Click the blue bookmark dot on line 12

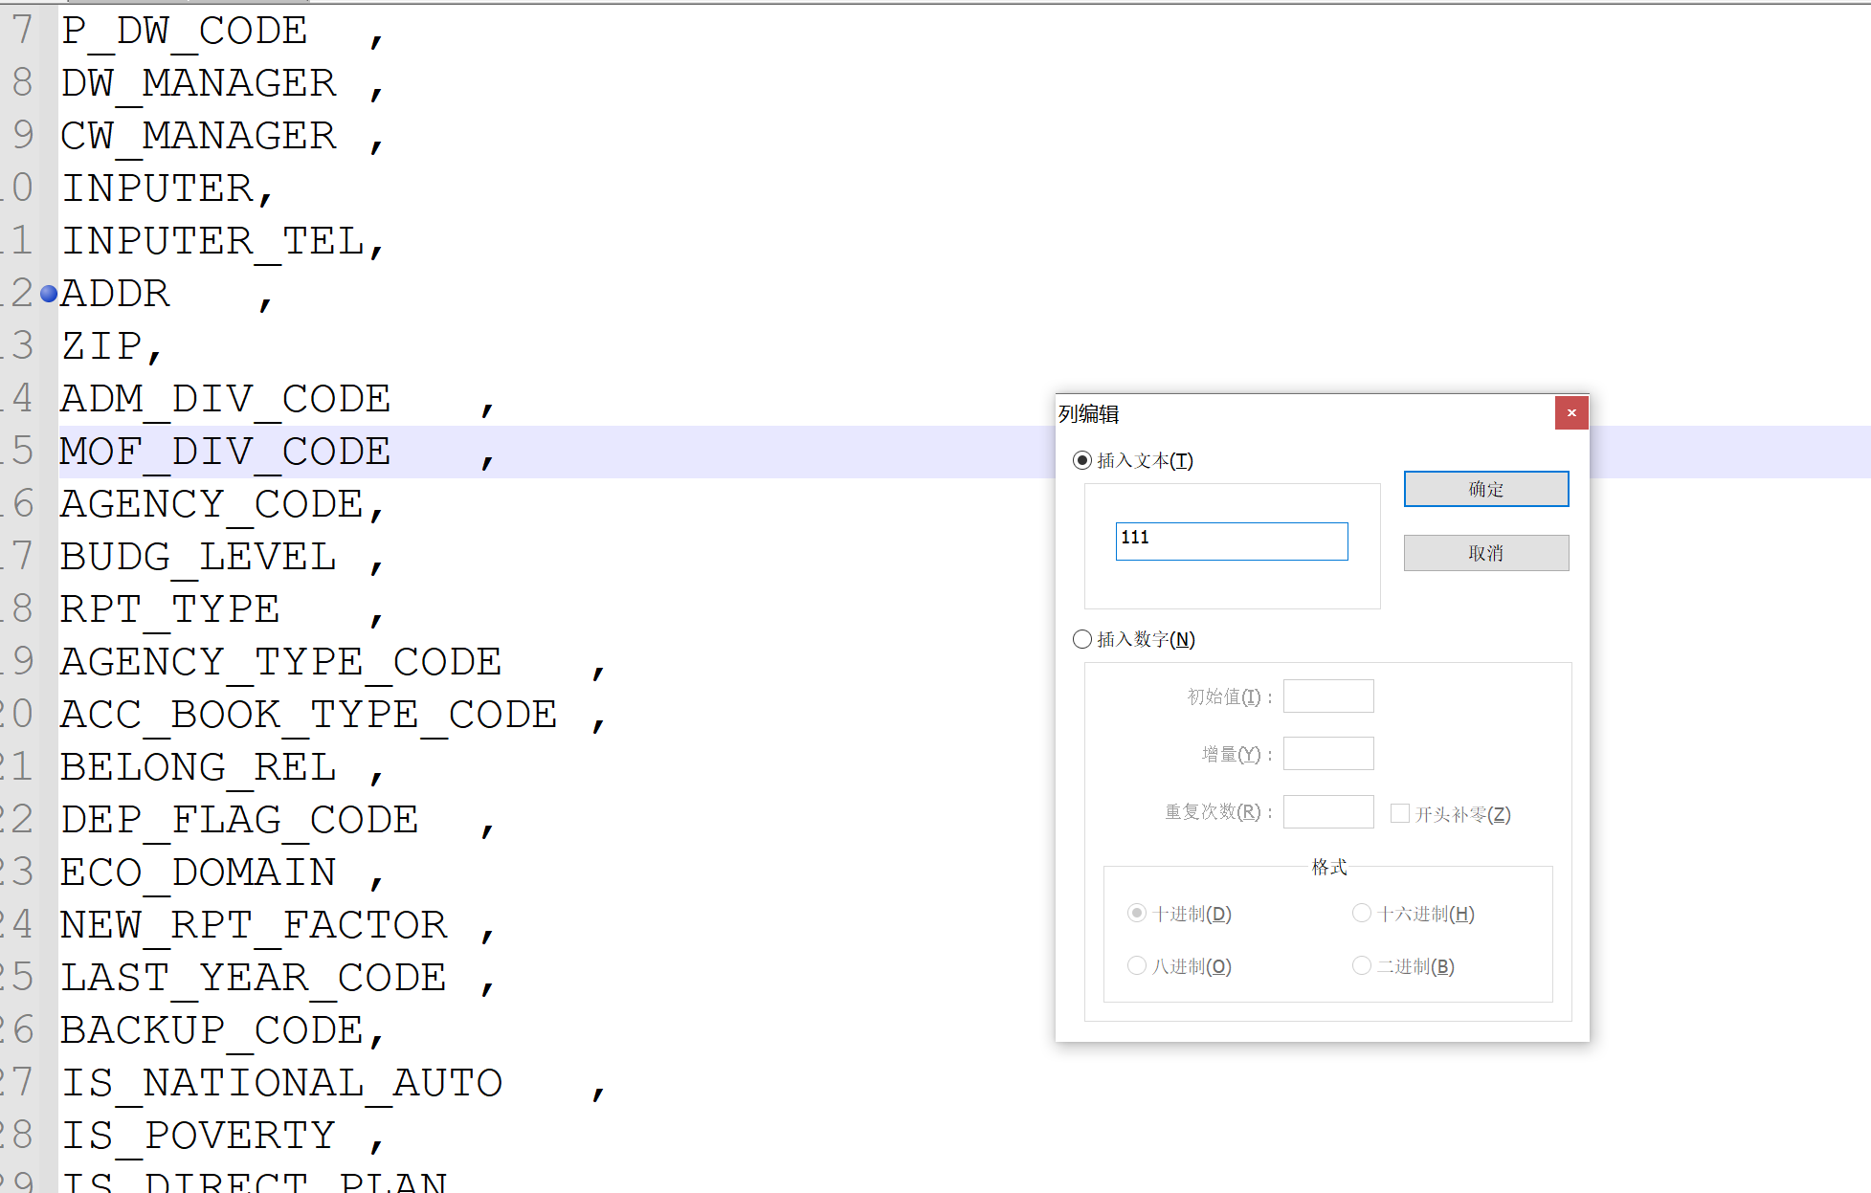click(x=48, y=294)
